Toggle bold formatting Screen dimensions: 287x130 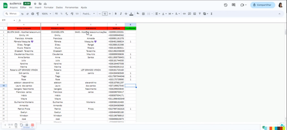pyautogui.click(x=116, y=13)
